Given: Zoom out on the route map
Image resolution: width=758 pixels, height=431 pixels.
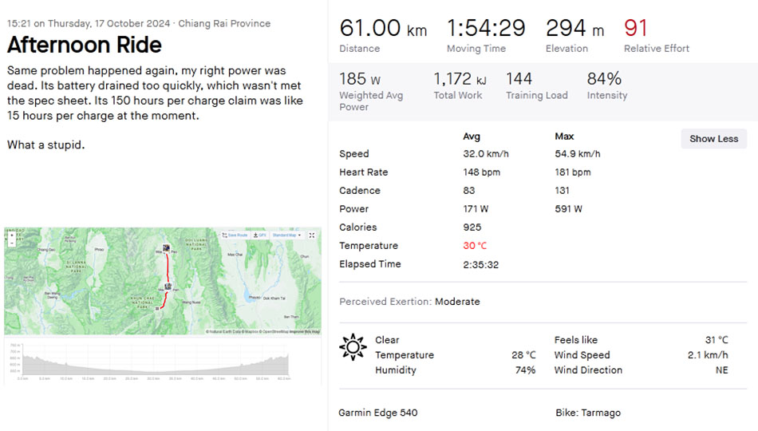Looking at the screenshot, I should (10, 241).
